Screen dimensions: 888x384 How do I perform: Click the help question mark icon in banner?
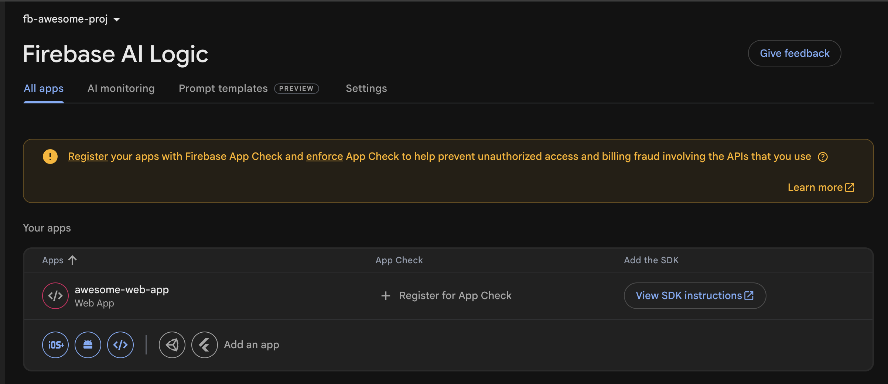pyautogui.click(x=823, y=157)
